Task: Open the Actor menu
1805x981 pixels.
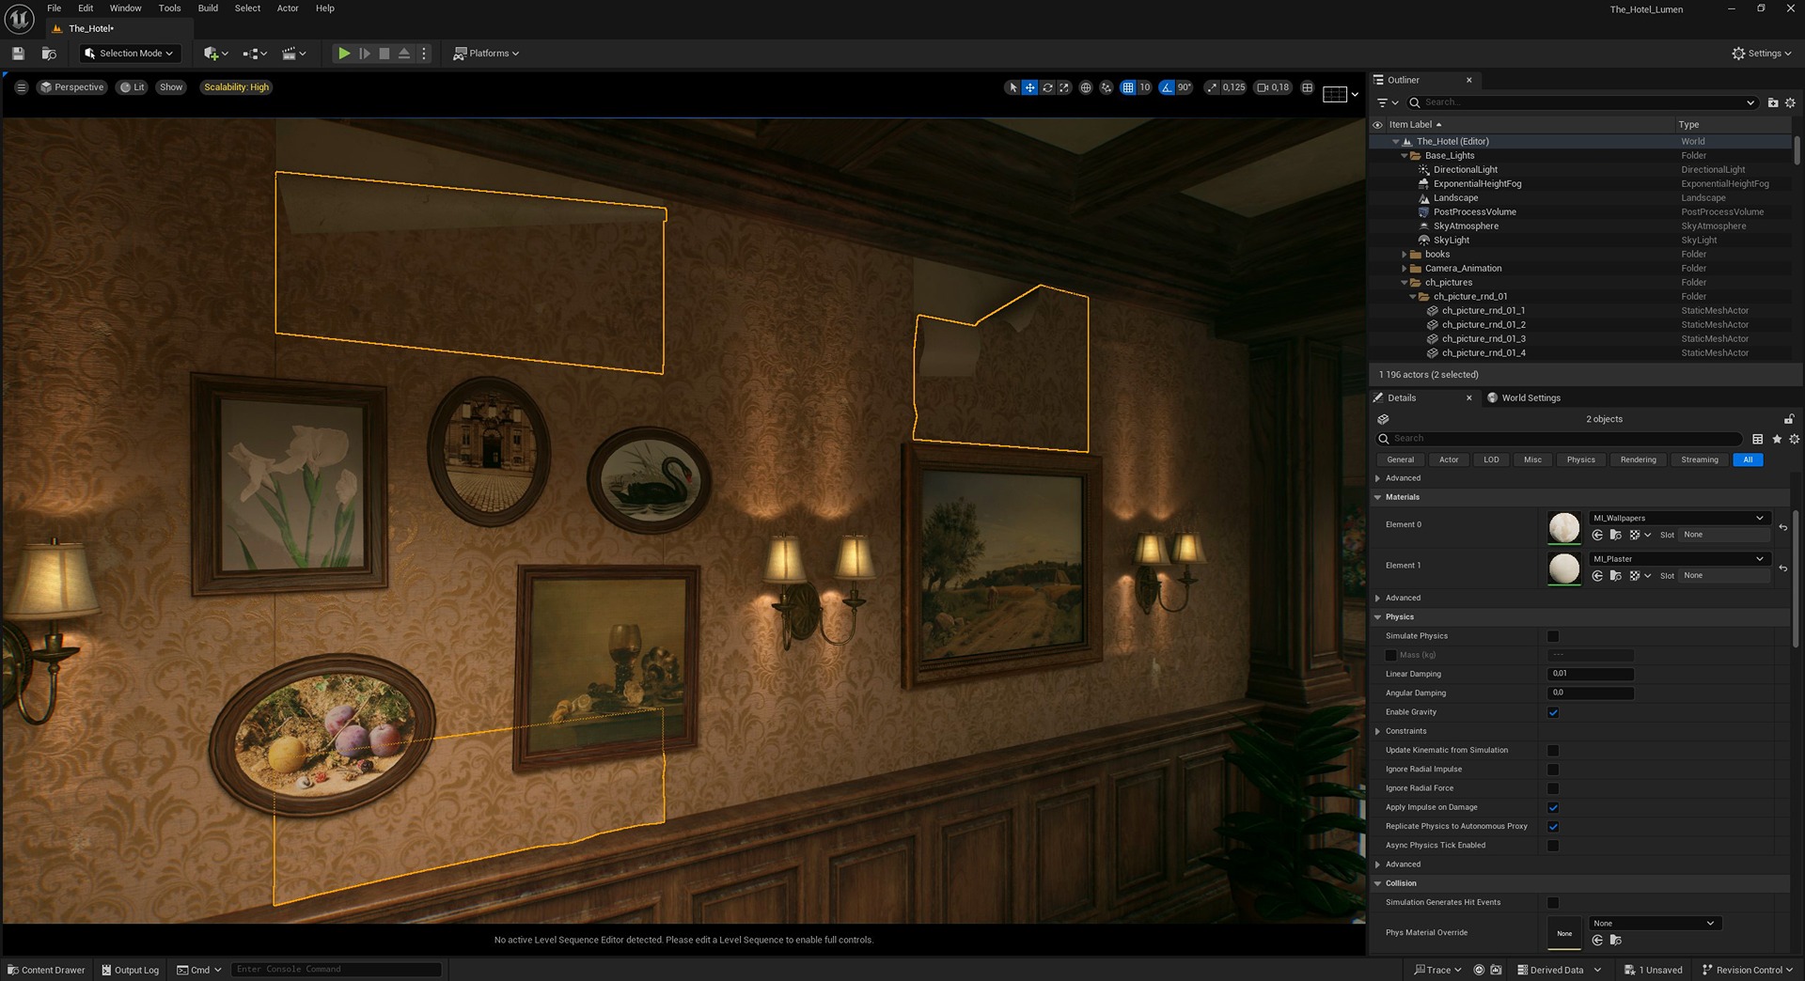Action: point(288,8)
